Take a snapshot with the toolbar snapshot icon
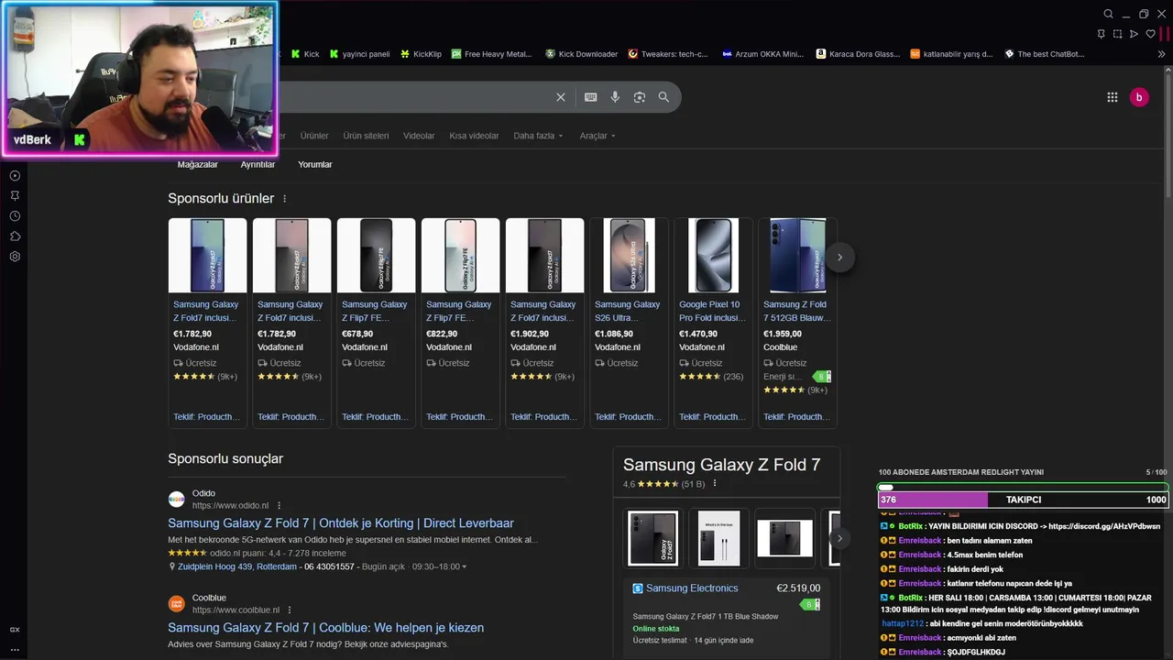 click(x=1117, y=34)
